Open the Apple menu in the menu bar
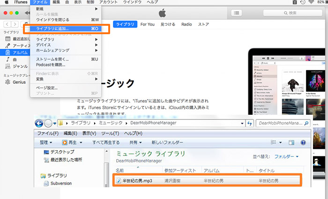 click(7, 2)
